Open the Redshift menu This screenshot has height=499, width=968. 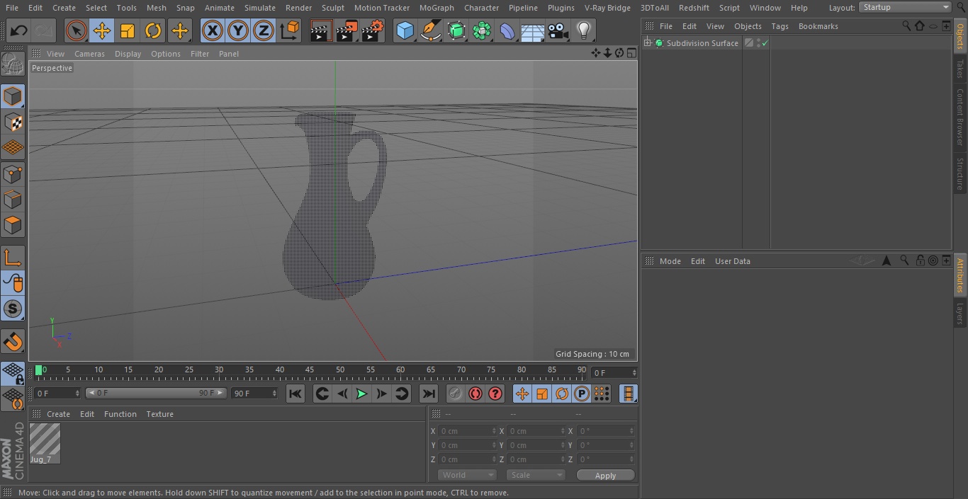[694, 8]
